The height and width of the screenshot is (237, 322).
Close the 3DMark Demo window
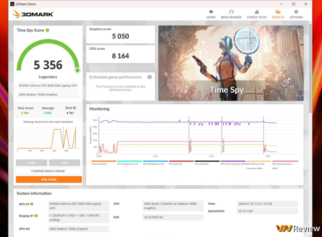[306, 4]
